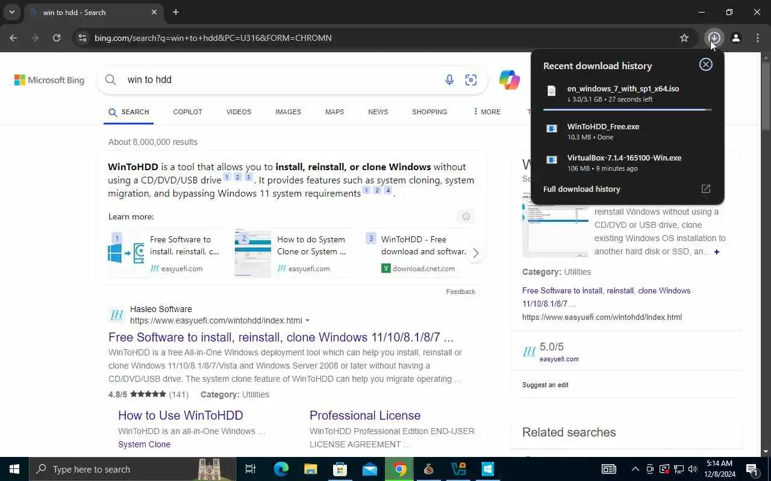771x481 pixels.
Task: Click Suggest an edit
Action: (x=545, y=385)
